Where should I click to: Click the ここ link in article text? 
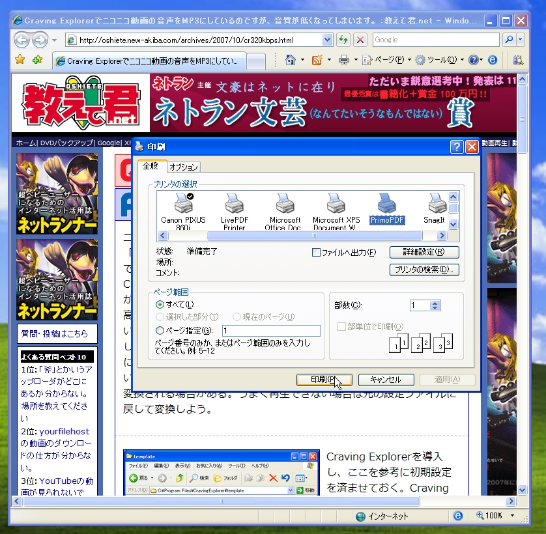[x=358, y=472]
